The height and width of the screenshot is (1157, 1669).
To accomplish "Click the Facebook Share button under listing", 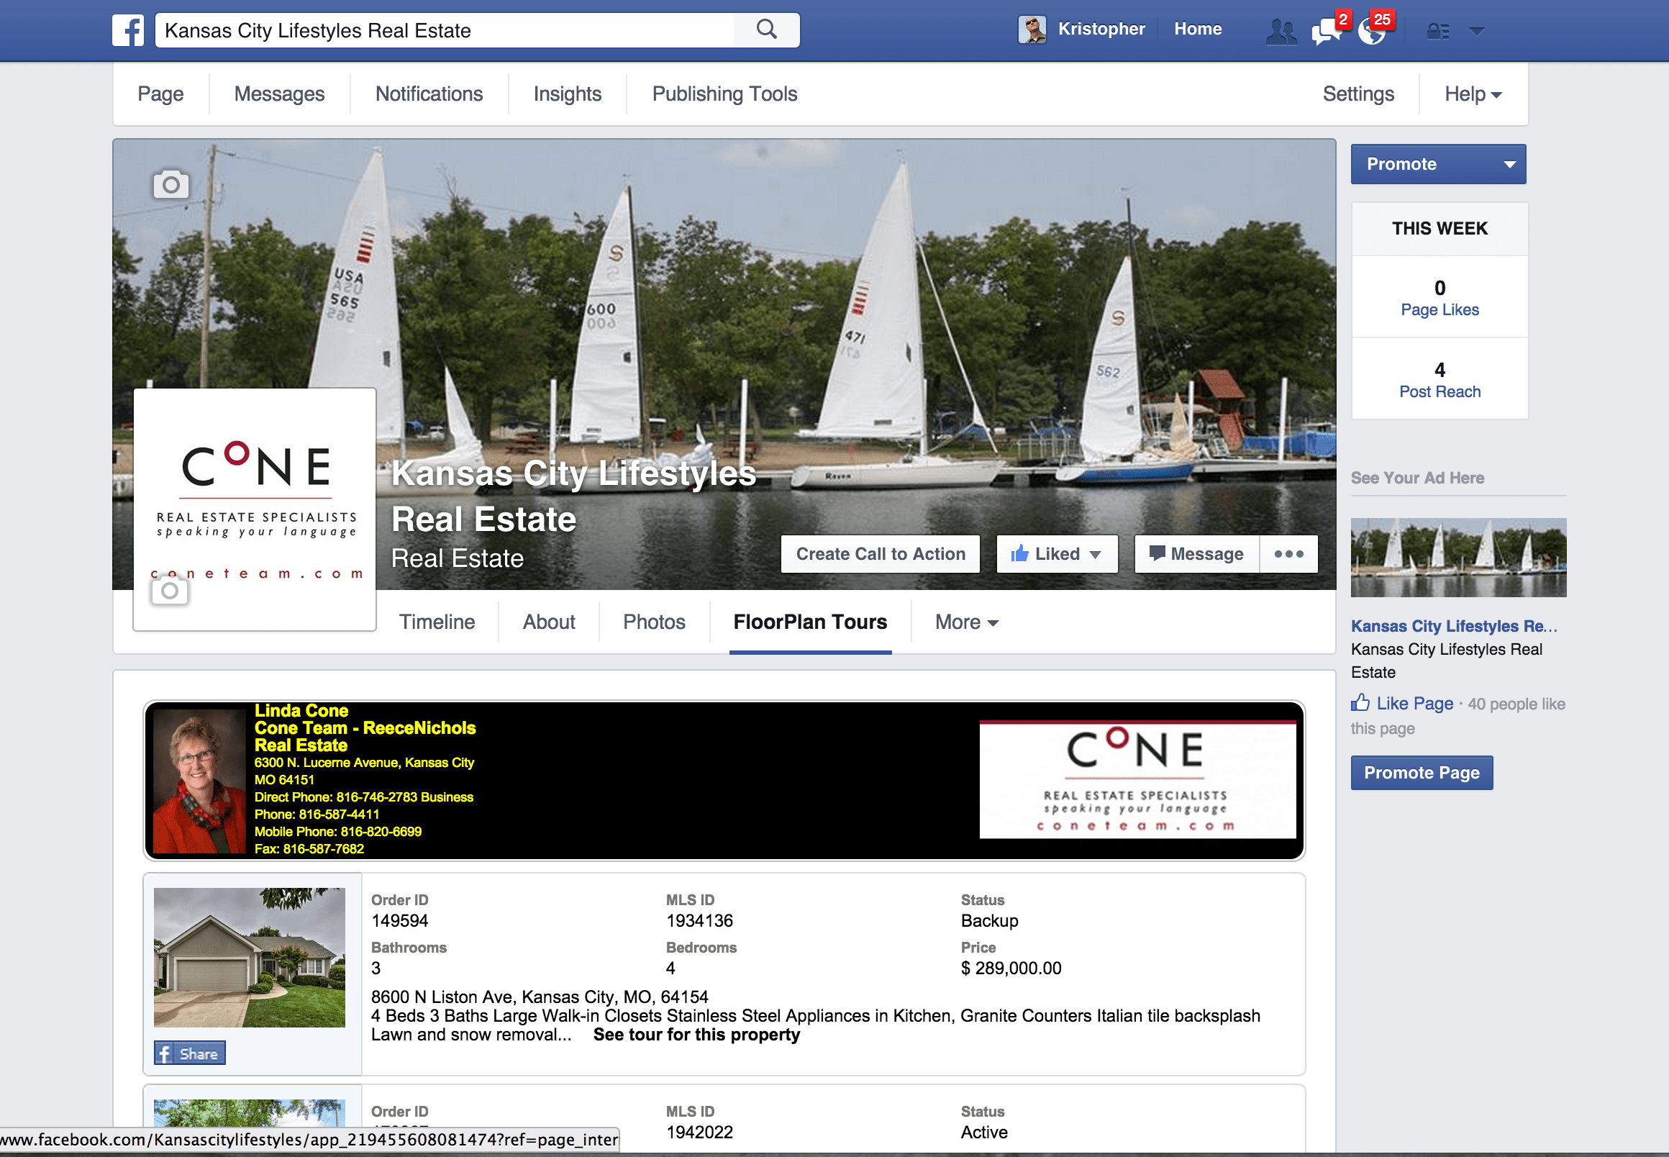I will pyautogui.click(x=190, y=1053).
